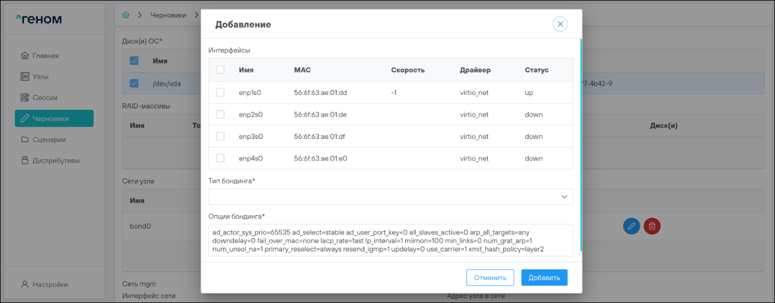
Task: Click the blue edit pencil for bond0
Action: point(631,226)
